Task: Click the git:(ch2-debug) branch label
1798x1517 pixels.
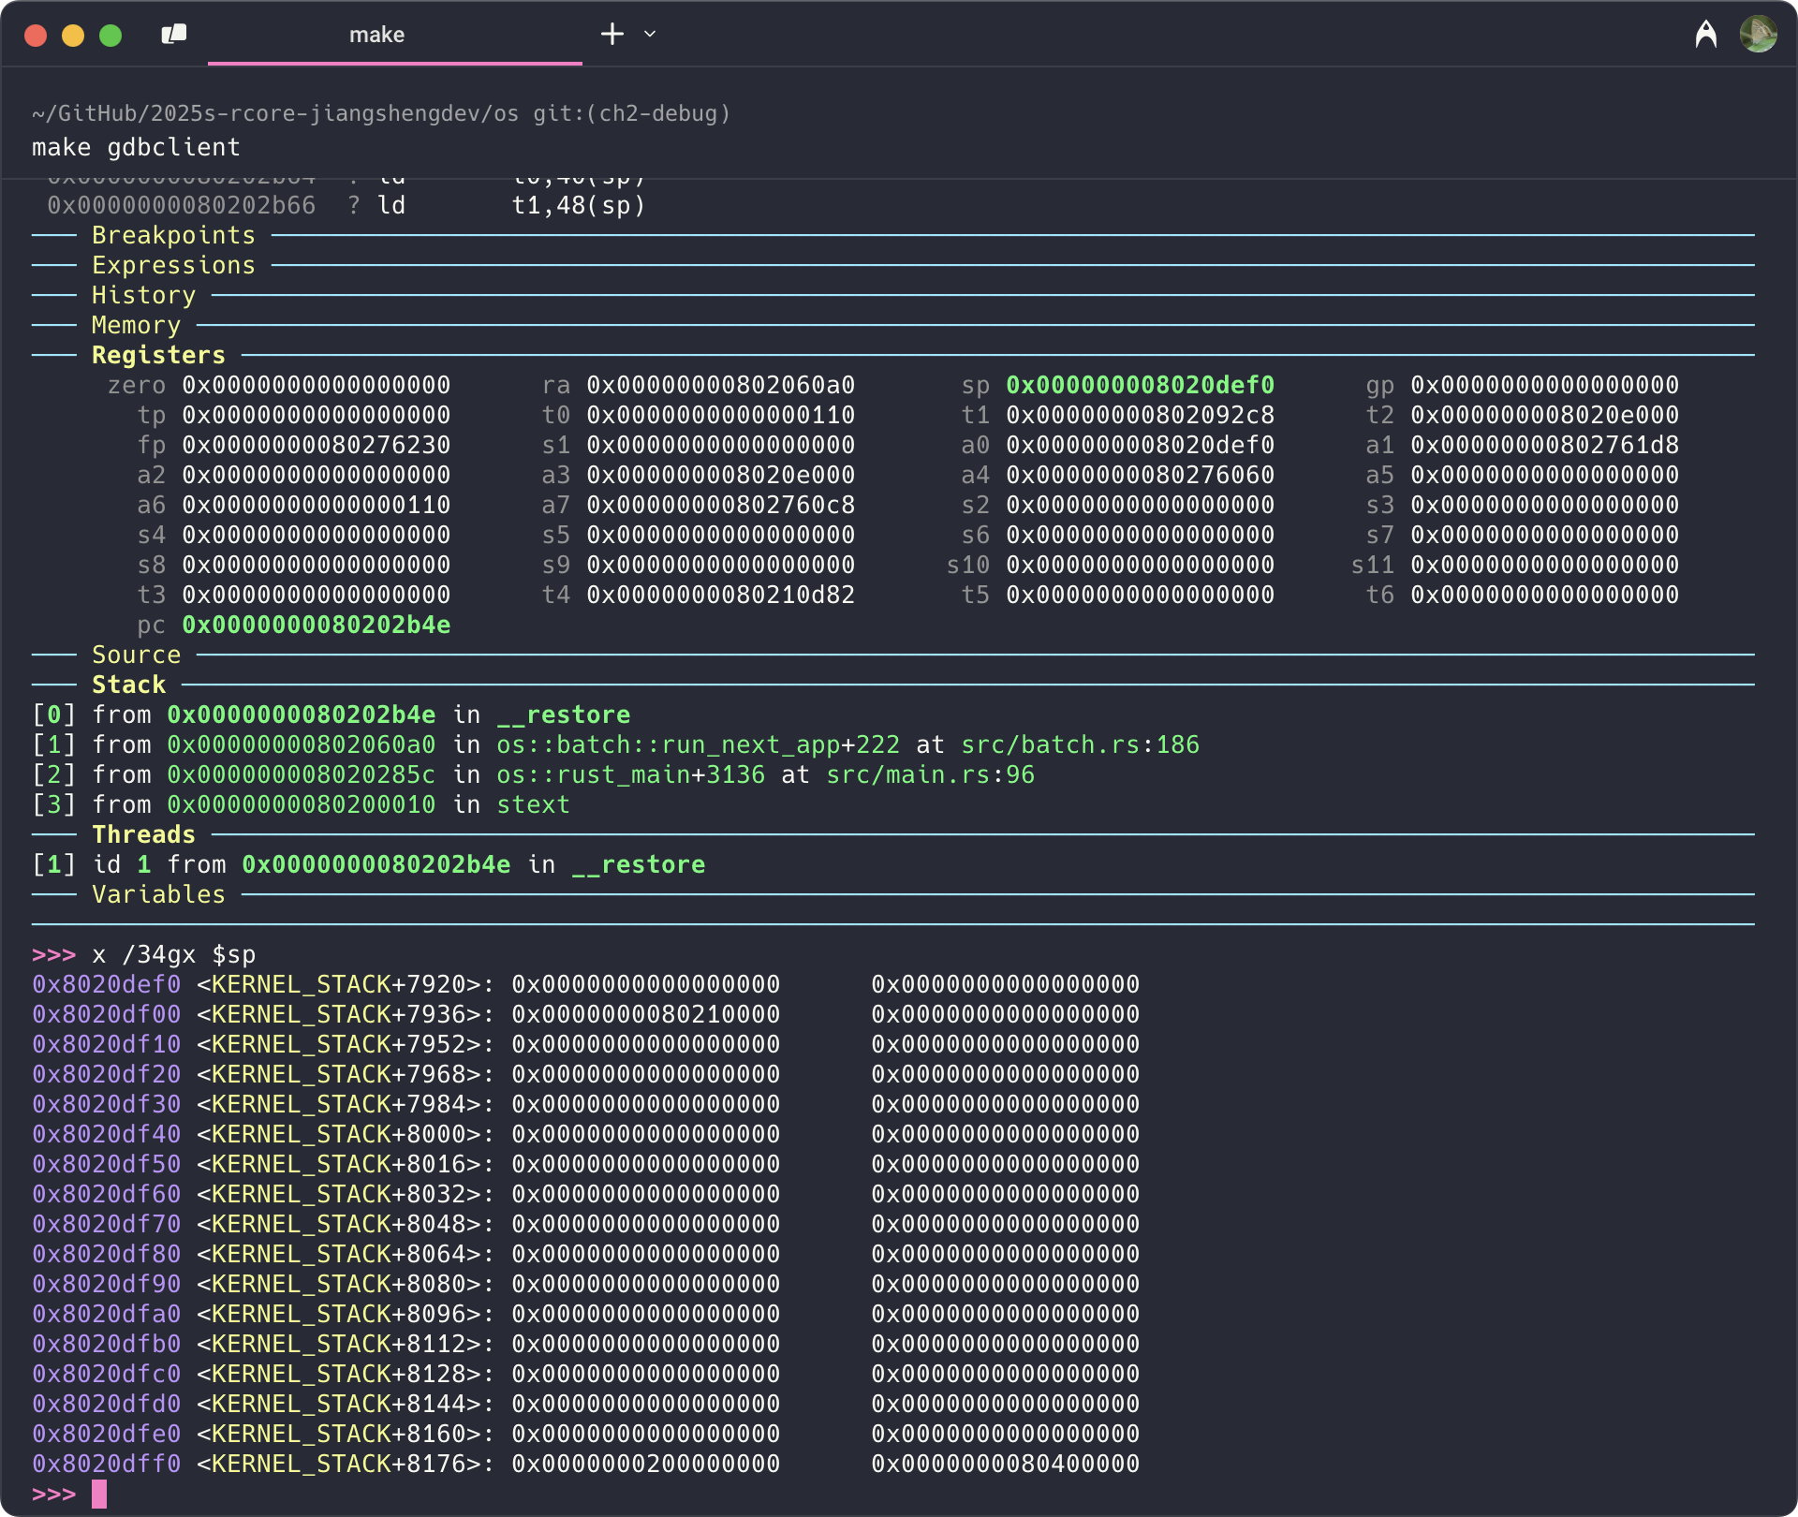Action: coord(631,113)
